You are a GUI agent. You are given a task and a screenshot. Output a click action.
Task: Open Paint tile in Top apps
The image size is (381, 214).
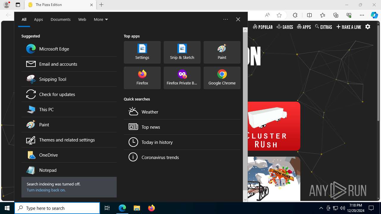(x=222, y=52)
